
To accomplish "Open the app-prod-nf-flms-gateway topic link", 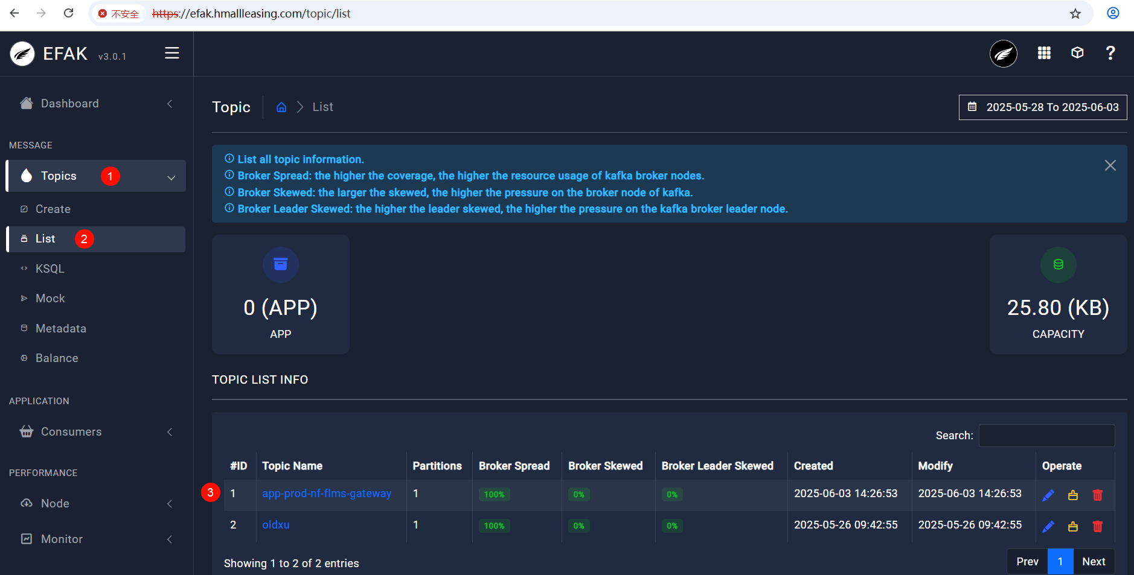I will tap(327, 494).
